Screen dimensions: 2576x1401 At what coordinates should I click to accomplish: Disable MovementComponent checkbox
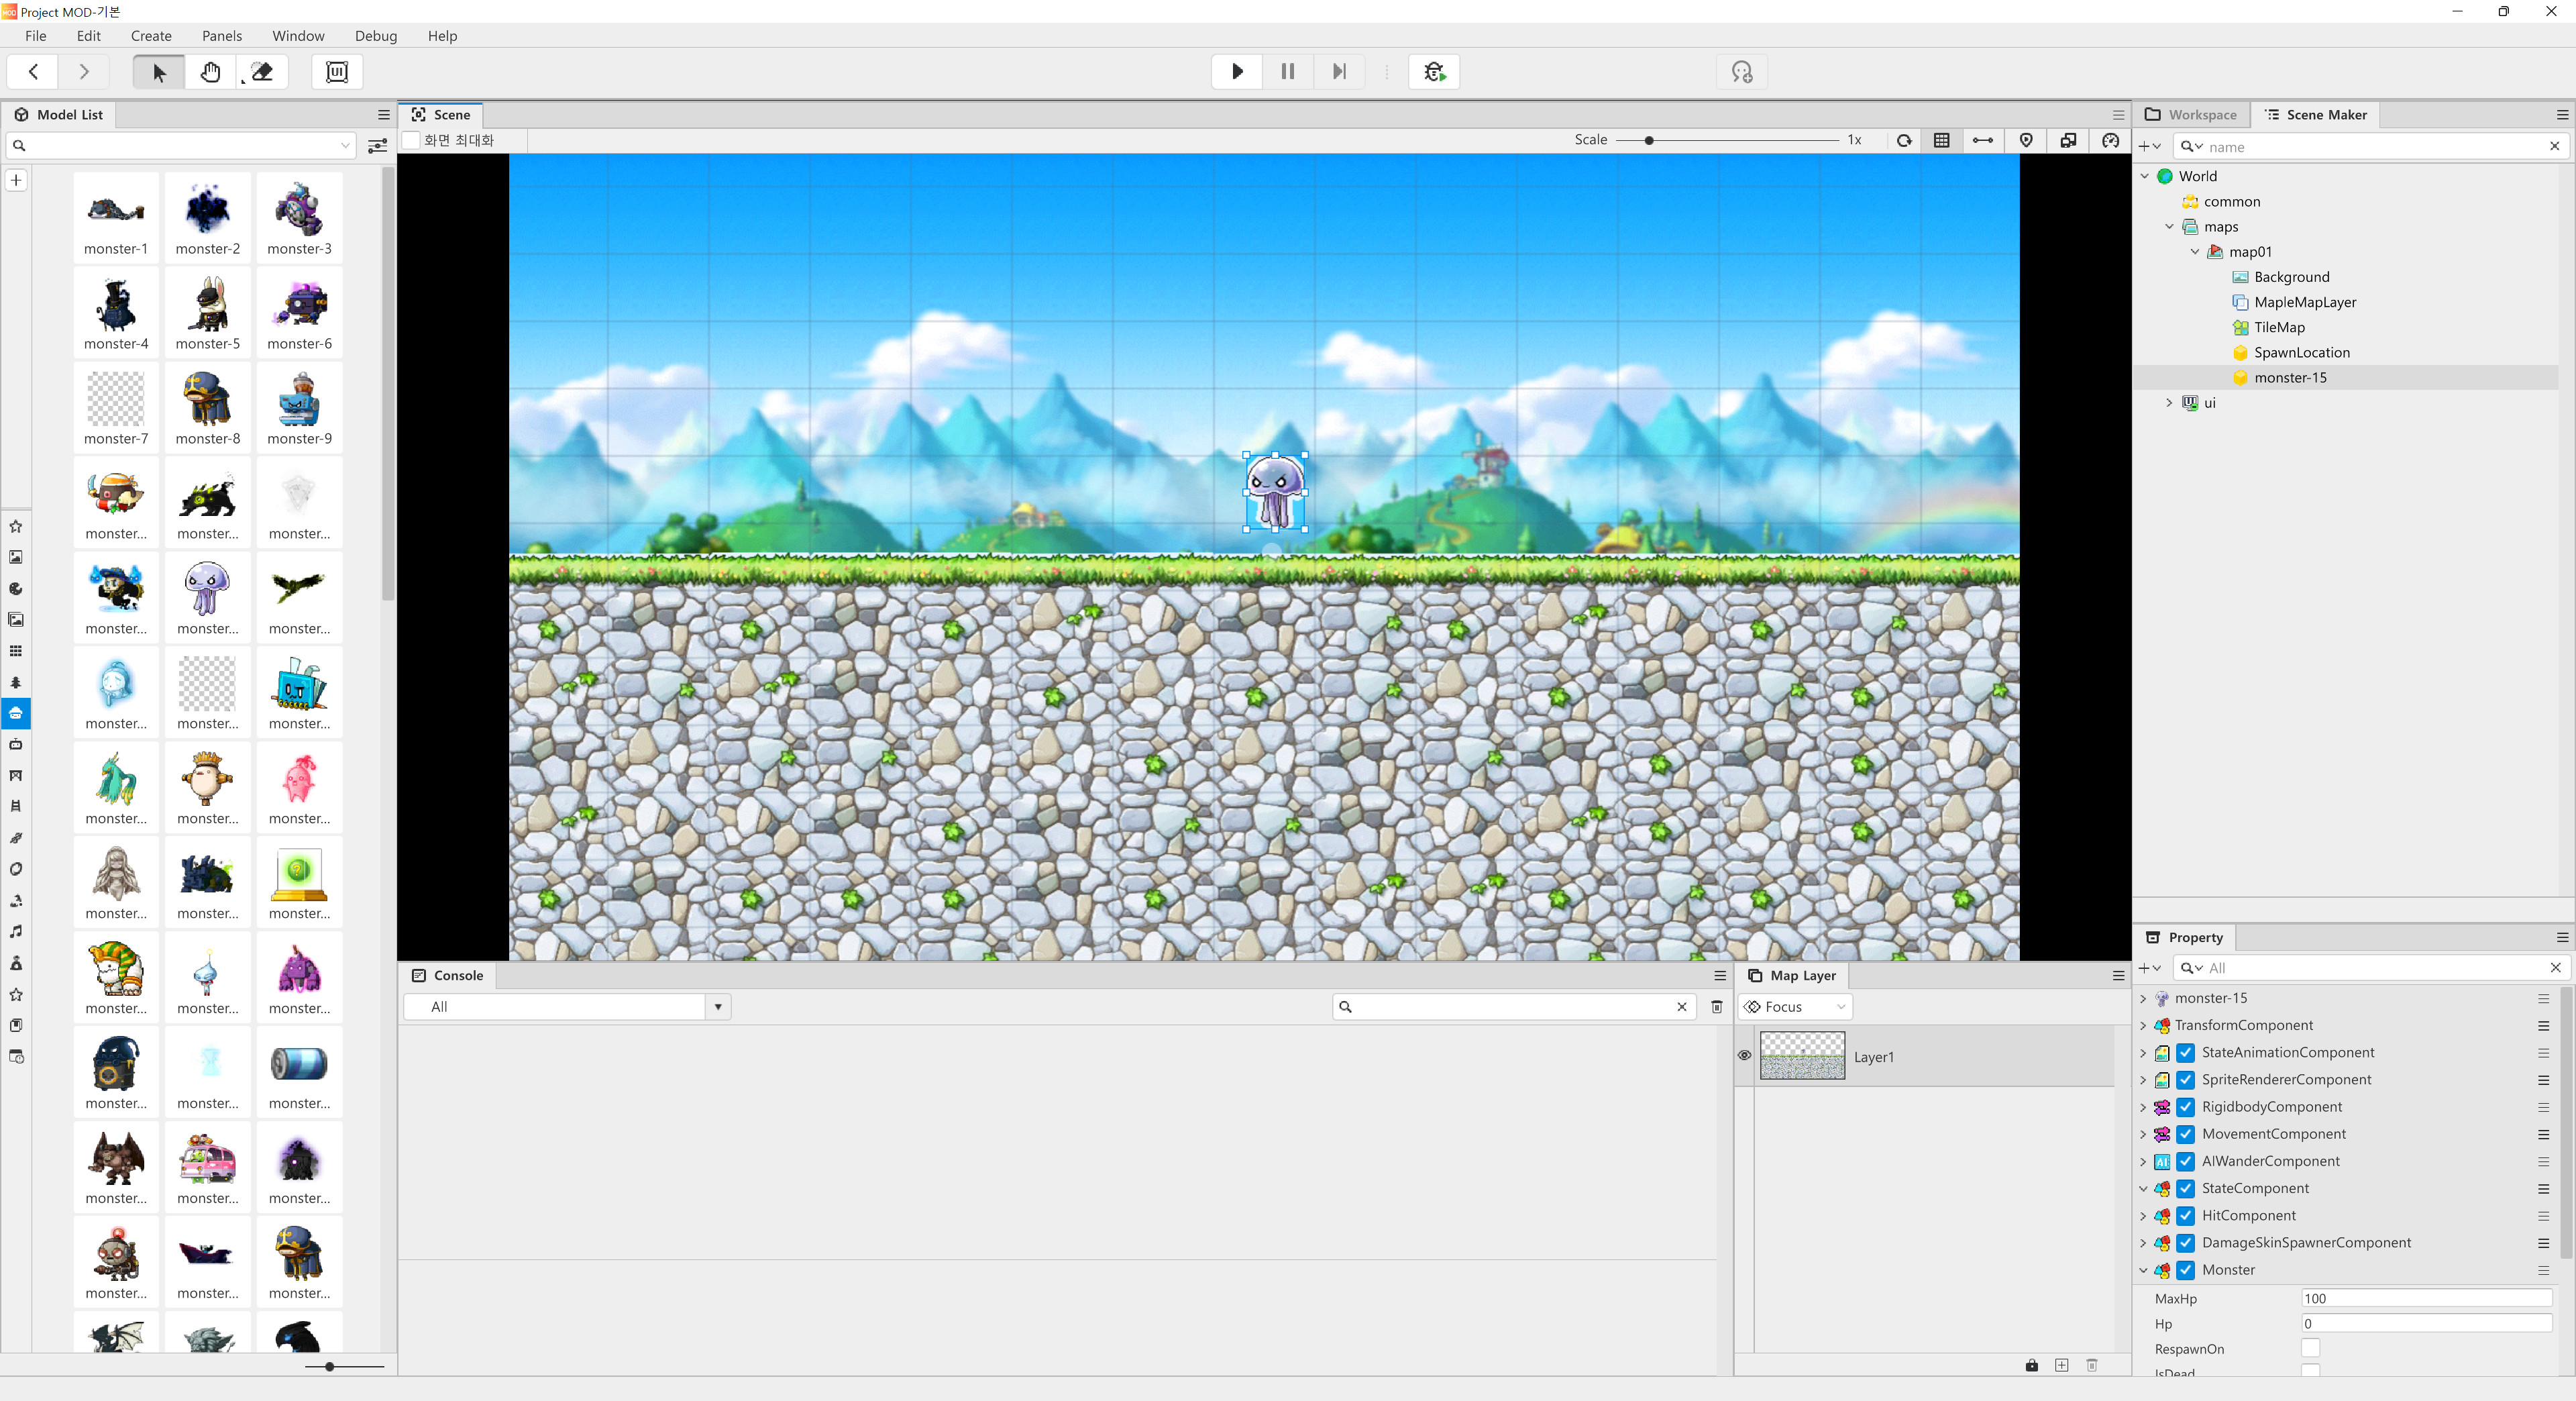click(2186, 1134)
